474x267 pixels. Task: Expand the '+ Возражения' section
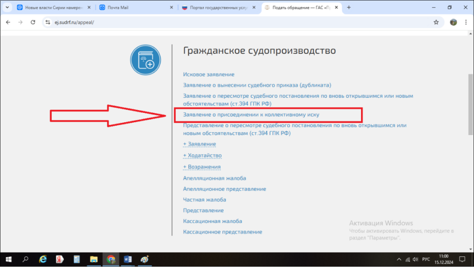click(202, 167)
